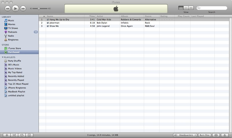The width and height of the screenshot is (232, 138).
Task: Sort by the Genre column header
Action: 152,16
